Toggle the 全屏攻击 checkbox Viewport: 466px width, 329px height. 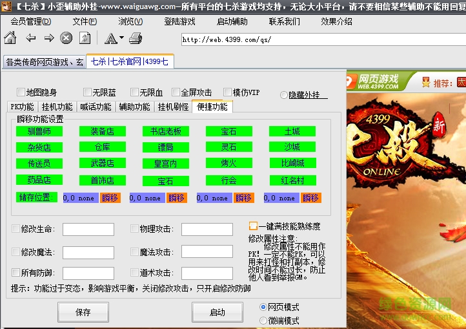click(x=176, y=92)
